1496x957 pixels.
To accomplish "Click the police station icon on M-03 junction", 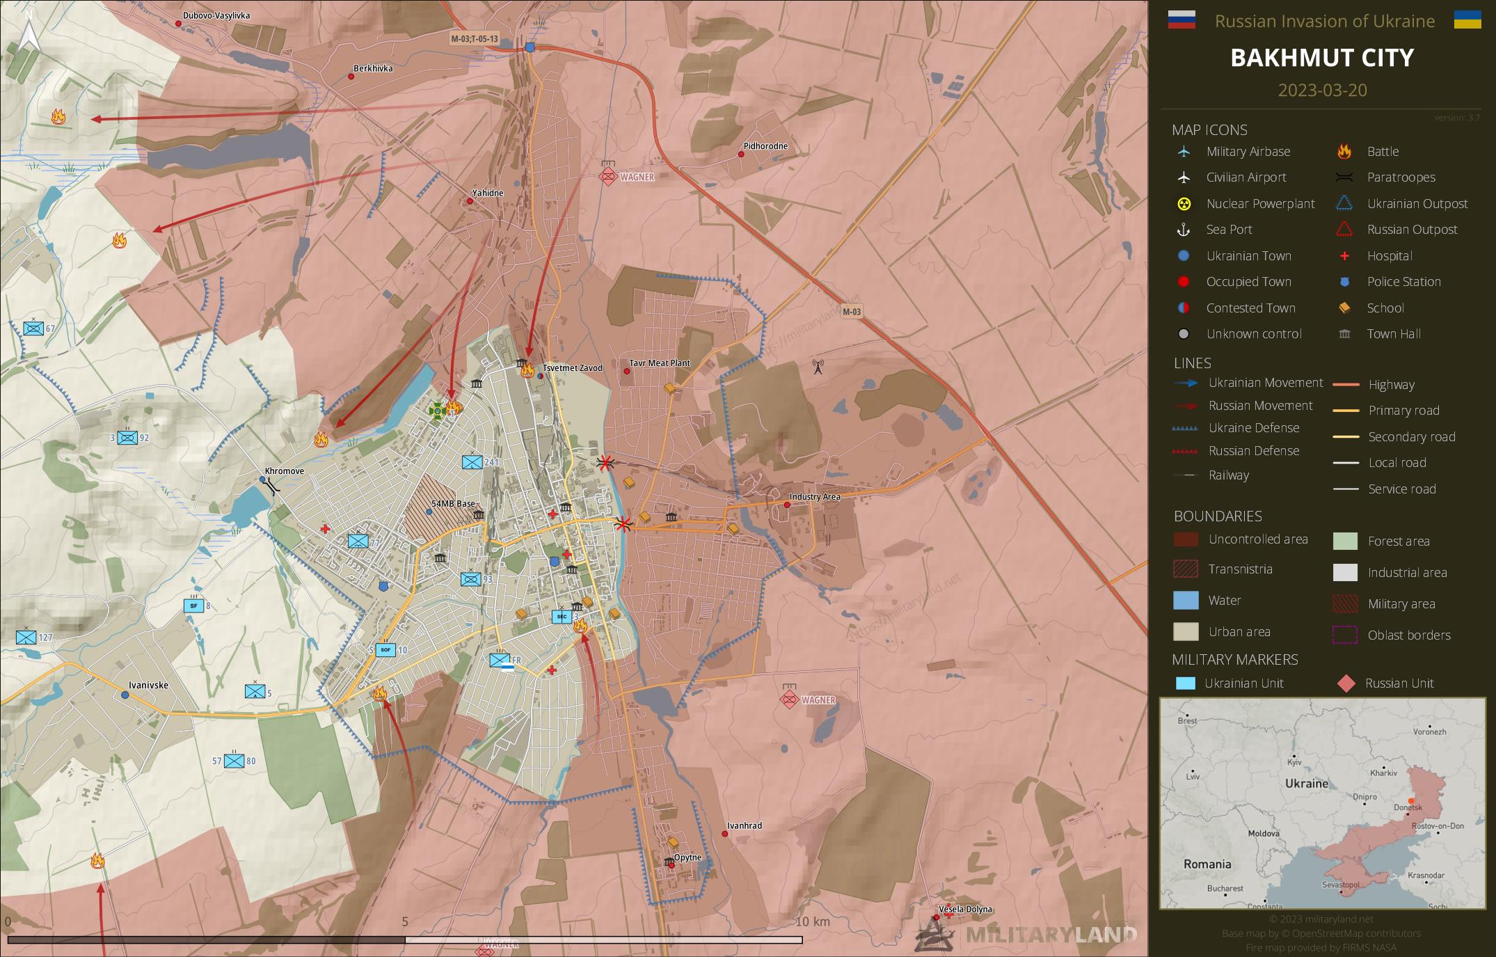I will pos(530,47).
